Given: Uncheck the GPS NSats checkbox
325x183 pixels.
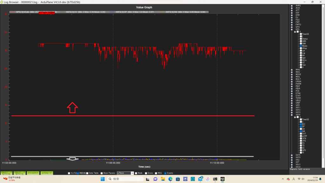Looking at the screenshot, I should [x=301, y=46].
